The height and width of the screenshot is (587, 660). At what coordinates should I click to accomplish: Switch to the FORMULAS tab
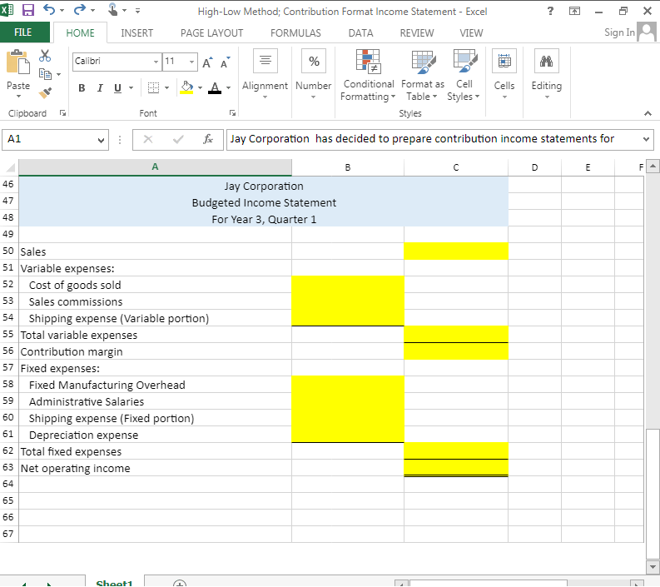point(295,32)
